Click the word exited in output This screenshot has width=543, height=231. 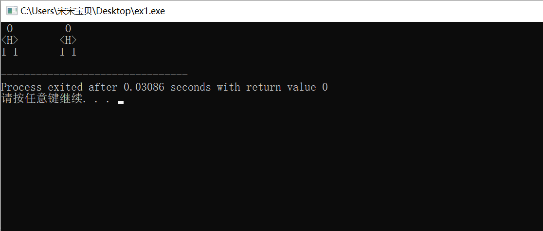[x=65, y=87]
